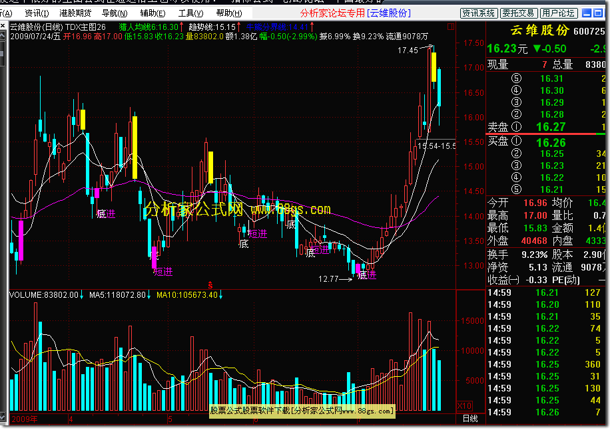
Task: Click buy level ③ price 16.23
Action: tap(551, 165)
